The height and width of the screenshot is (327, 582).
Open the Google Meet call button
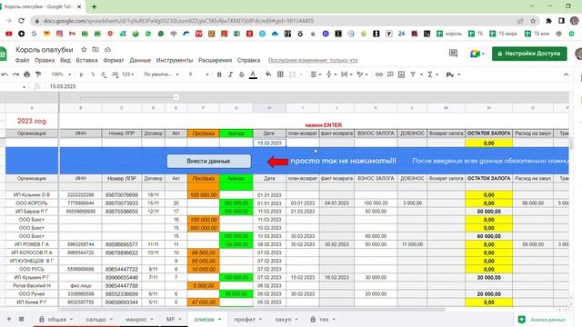[477, 54]
